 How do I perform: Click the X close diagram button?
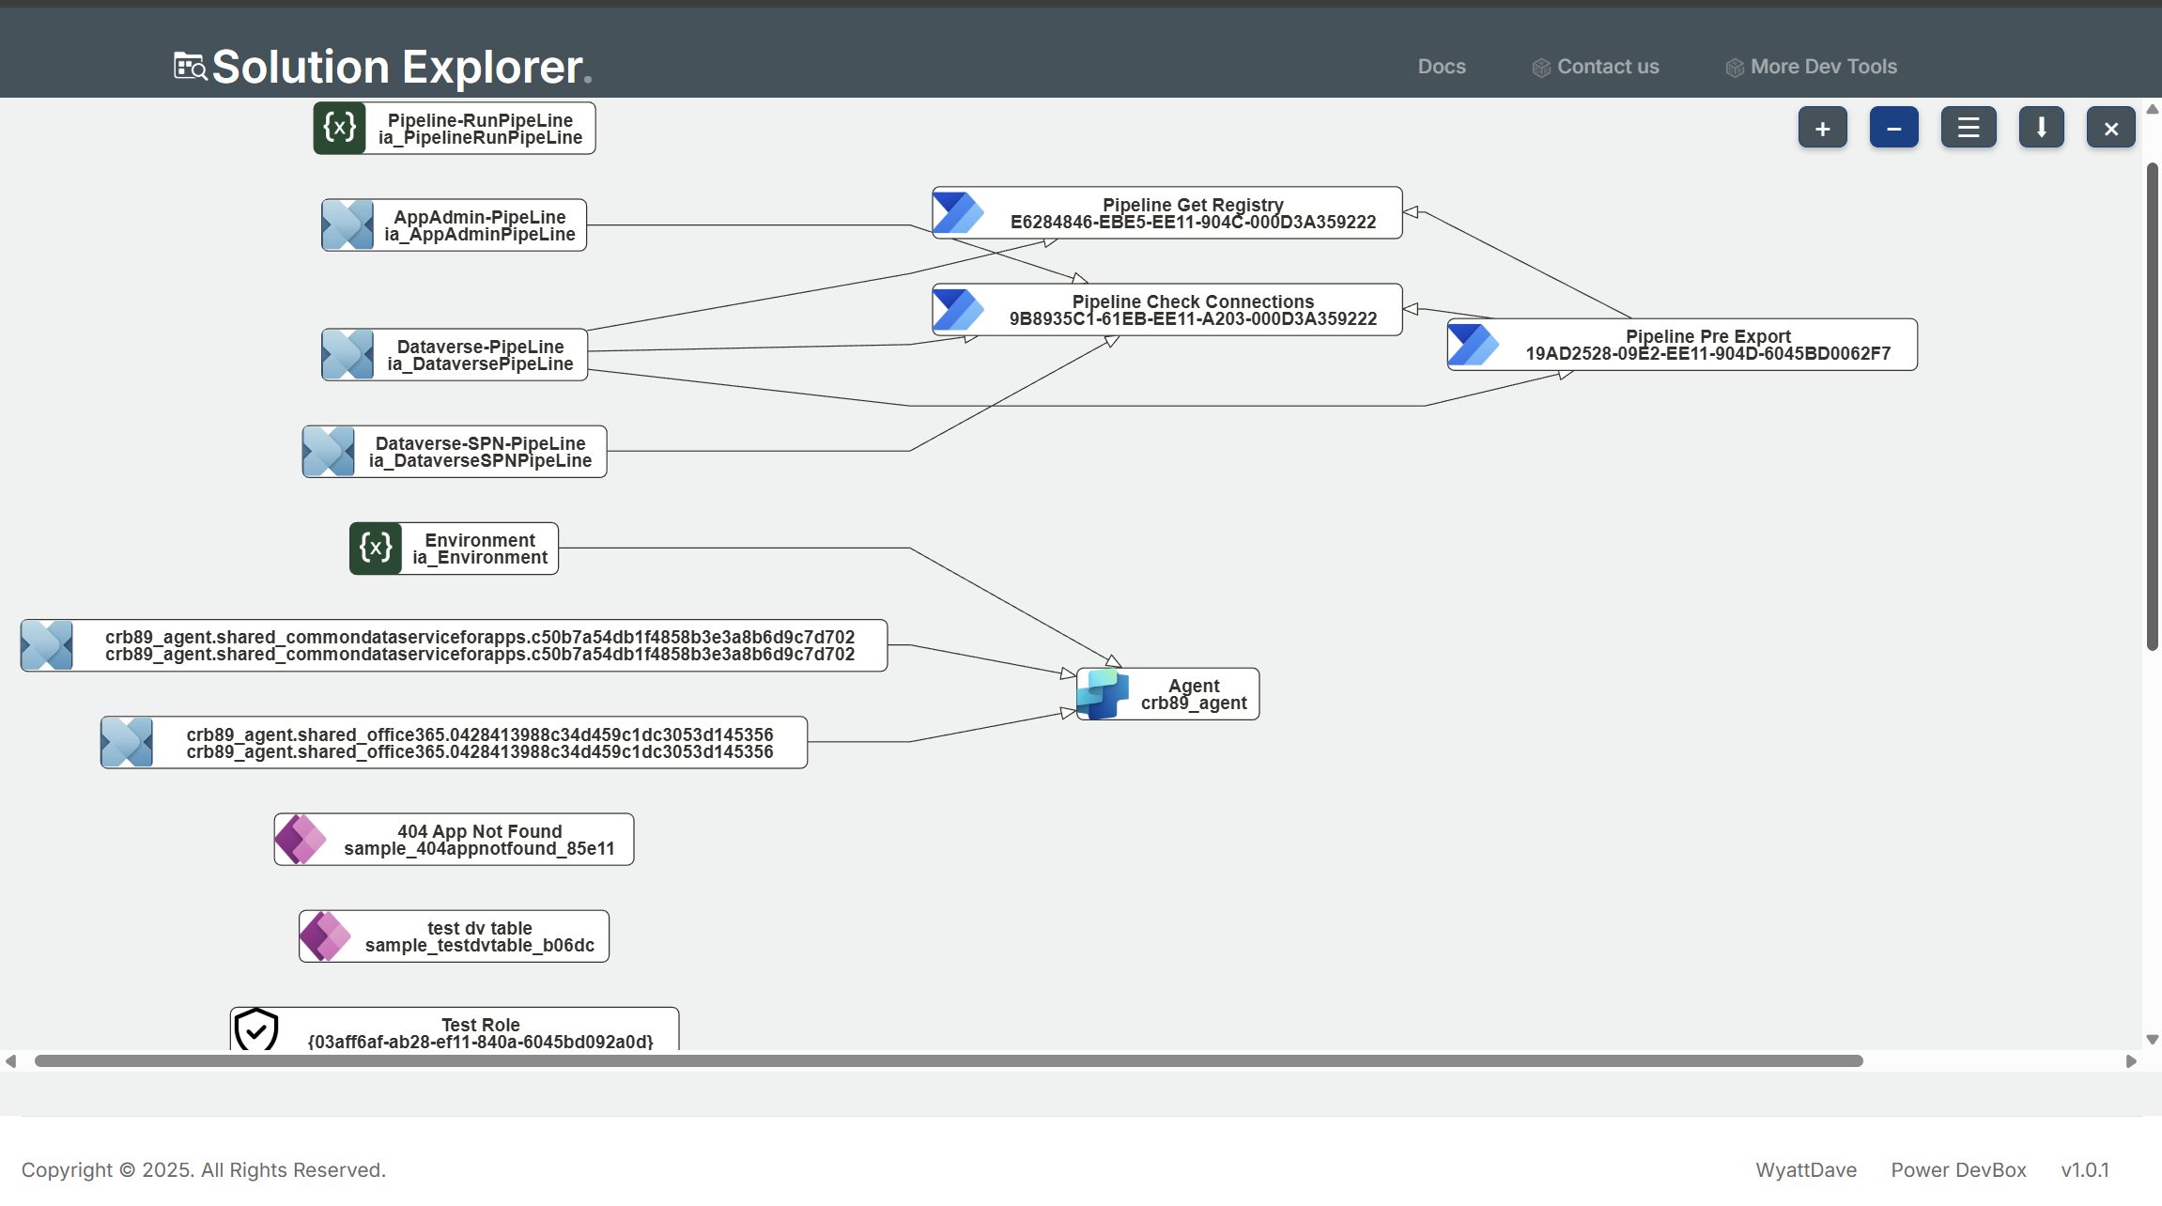coord(2110,128)
